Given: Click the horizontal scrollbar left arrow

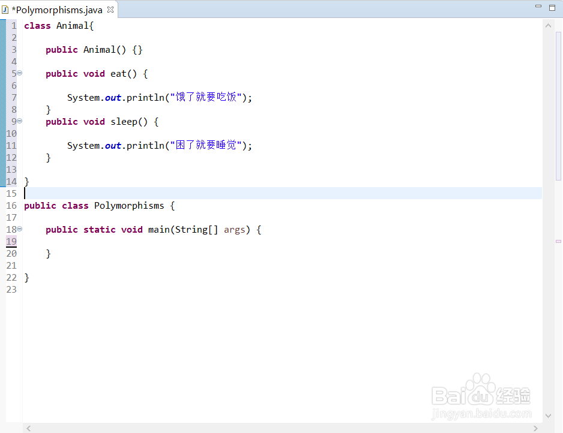Looking at the screenshot, I should click(28, 428).
